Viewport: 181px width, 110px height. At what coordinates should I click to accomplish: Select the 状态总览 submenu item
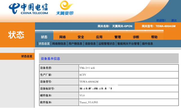tap(44, 44)
